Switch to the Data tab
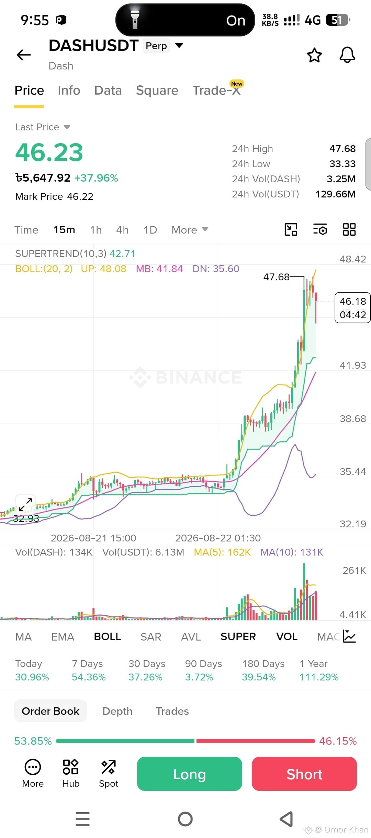 click(x=108, y=90)
